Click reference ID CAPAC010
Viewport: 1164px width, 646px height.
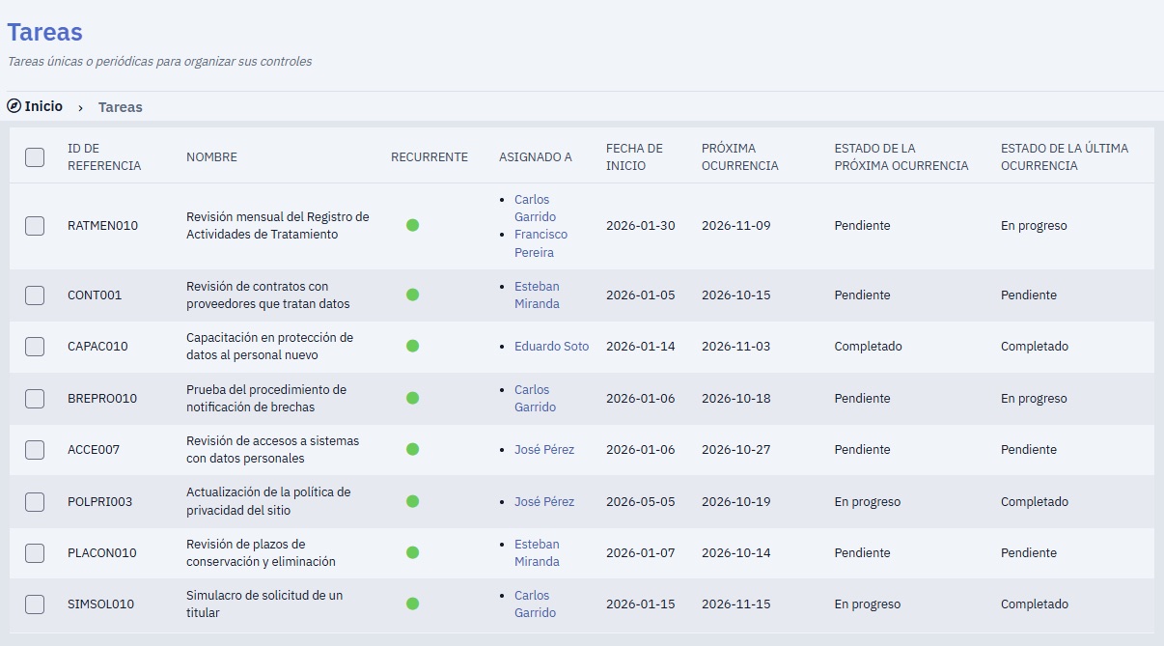coord(97,346)
